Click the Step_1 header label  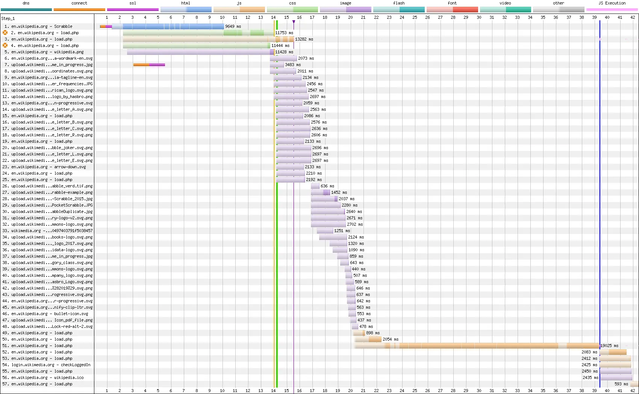[8, 18]
